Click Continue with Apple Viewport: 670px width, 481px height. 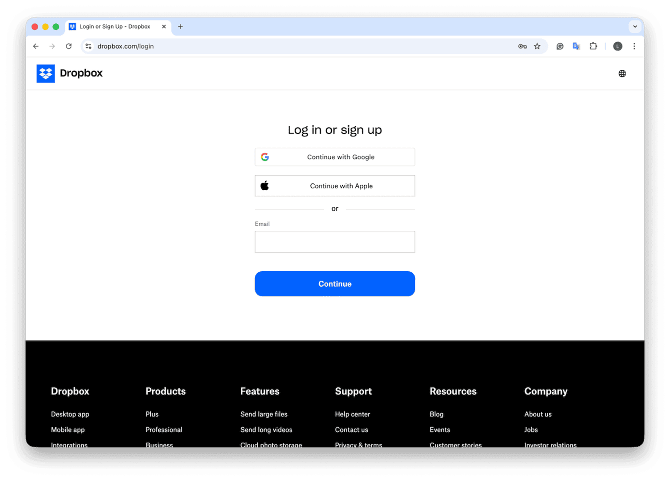pos(334,185)
